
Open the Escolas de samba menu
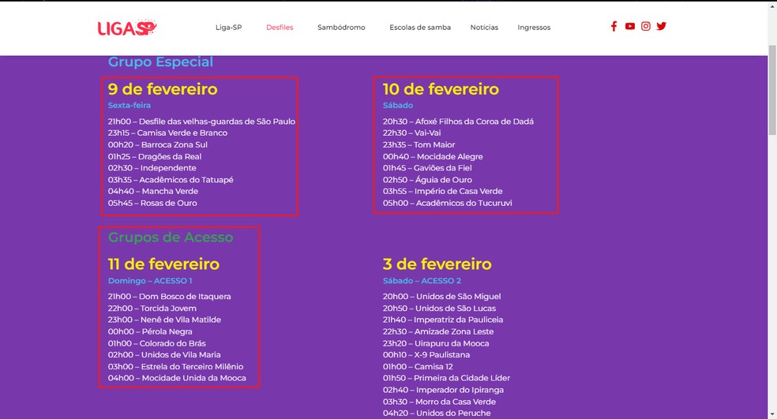(420, 28)
